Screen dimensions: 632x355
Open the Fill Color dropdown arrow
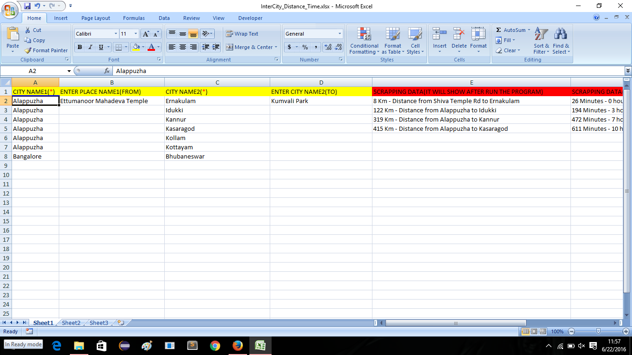(143, 47)
